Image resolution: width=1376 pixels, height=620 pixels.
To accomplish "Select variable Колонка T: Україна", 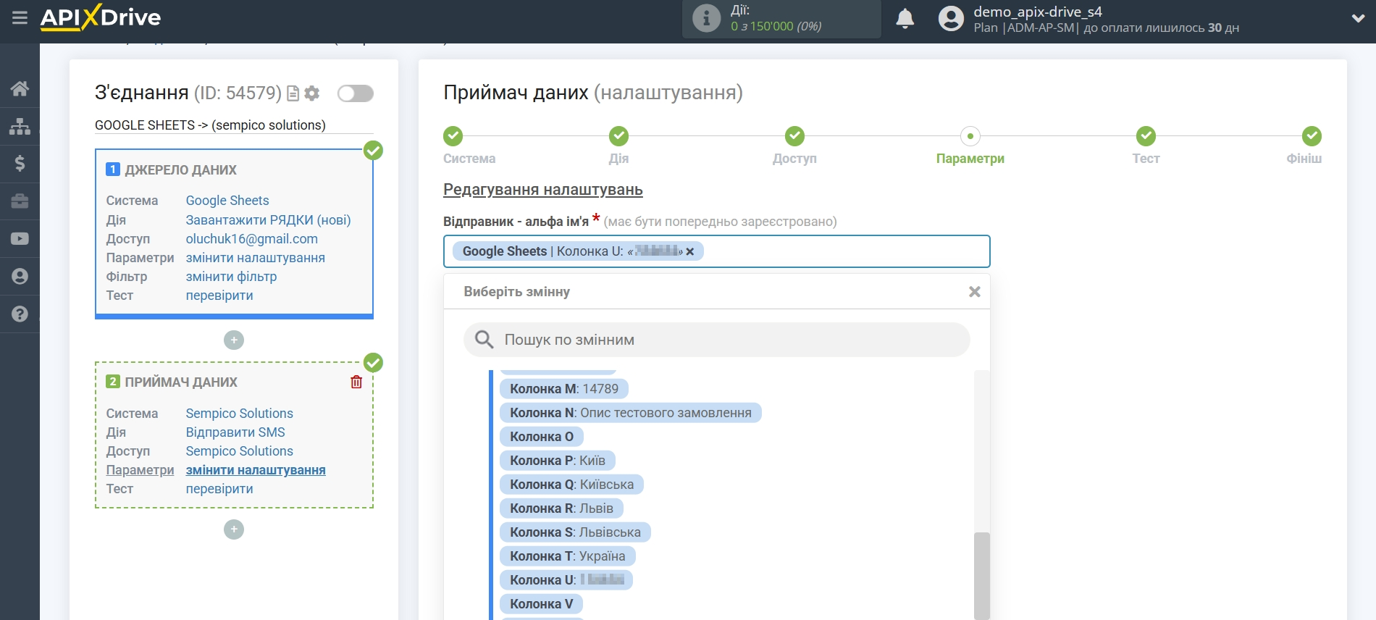I will (568, 556).
